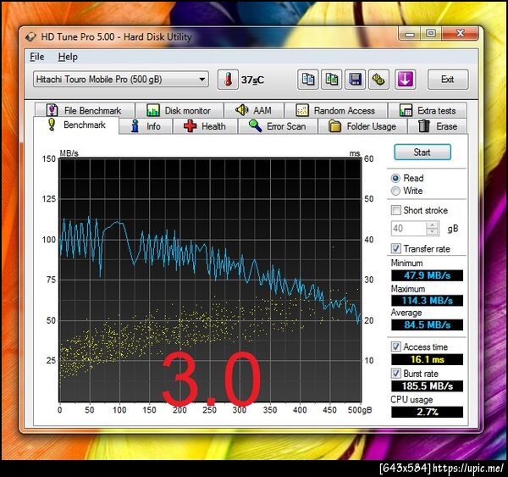Increase the short stroke gB value with up arrow
The height and width of the screenshot is (477, 508).
click(x=433, y=225)
